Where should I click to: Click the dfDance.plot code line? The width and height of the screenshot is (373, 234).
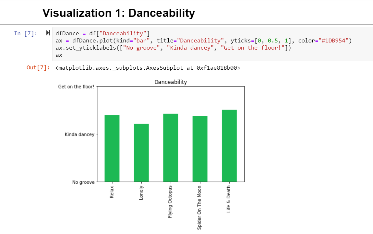point(204,41)
